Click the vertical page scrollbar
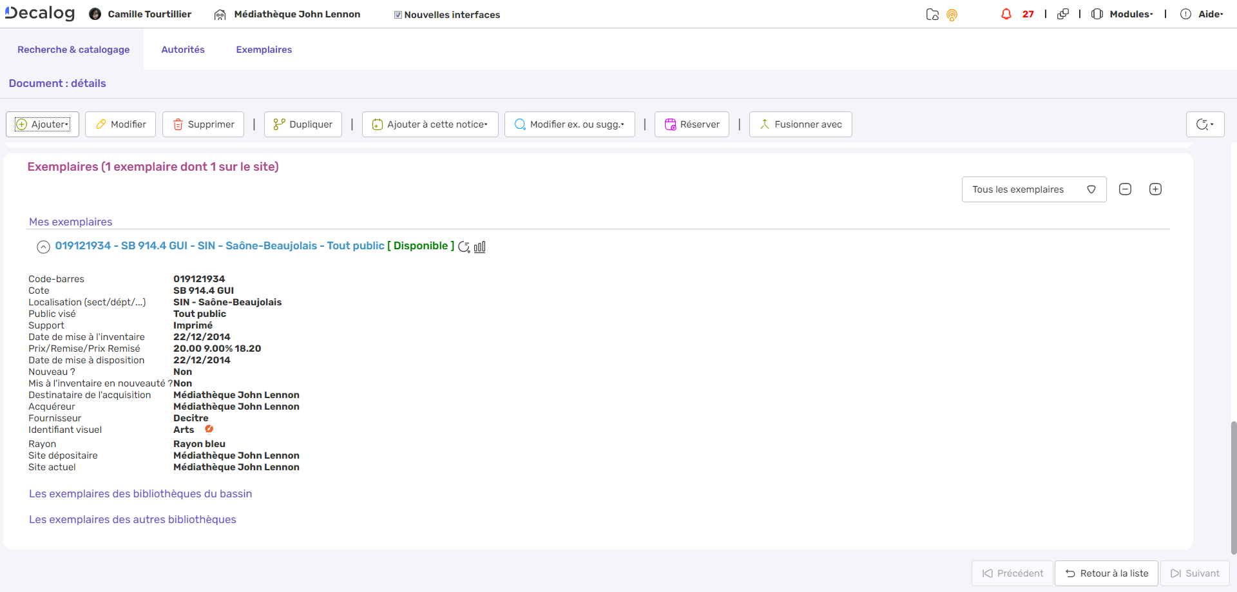This screenshot has height=592, width=1237. point(1233,486)
